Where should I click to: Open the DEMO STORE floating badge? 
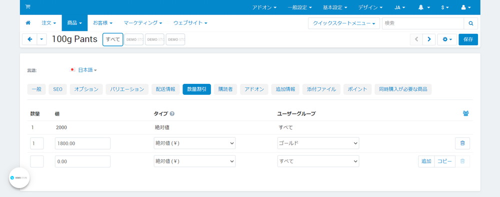tap(19, 178)
